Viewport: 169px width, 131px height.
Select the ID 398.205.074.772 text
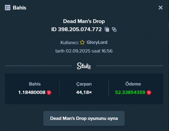tap(76, 29)
